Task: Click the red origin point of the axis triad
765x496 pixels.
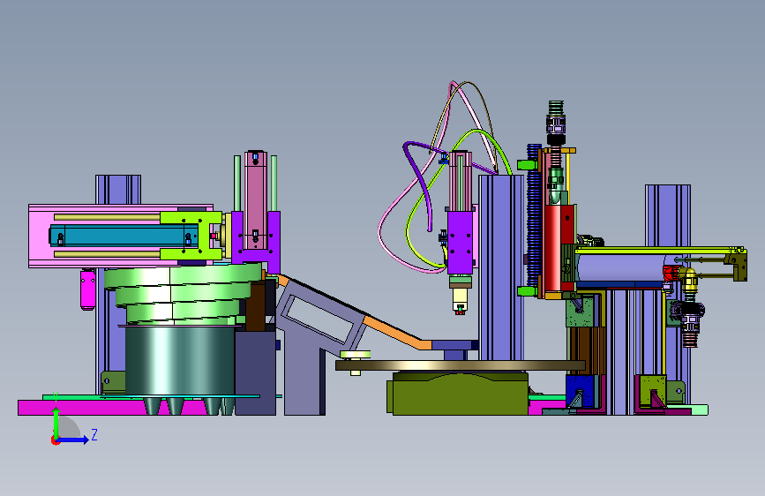Action: 55,440
